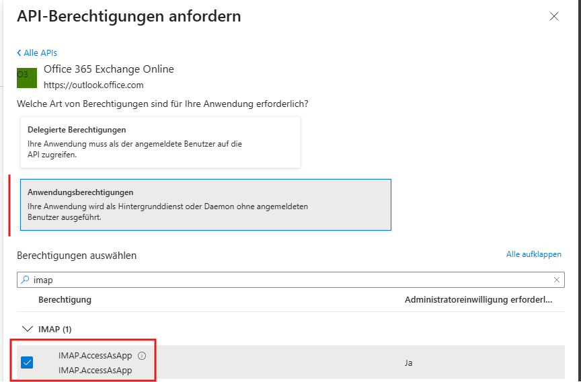Click the IMAP.AccessAsApp description line
Screen dimensions: 581x382
[x=95, y=370]
